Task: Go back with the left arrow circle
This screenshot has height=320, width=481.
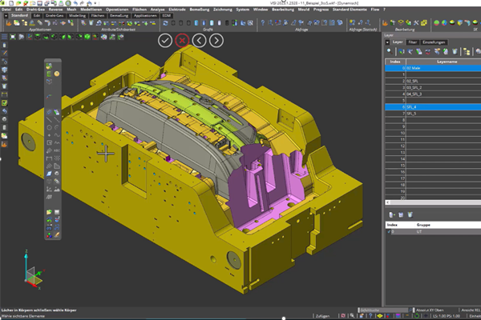Action: pyautogui.click(x=200, y=41)
